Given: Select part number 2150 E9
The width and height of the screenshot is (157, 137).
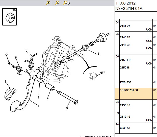Looking at the screenshot, I should (x=125, y=60).
